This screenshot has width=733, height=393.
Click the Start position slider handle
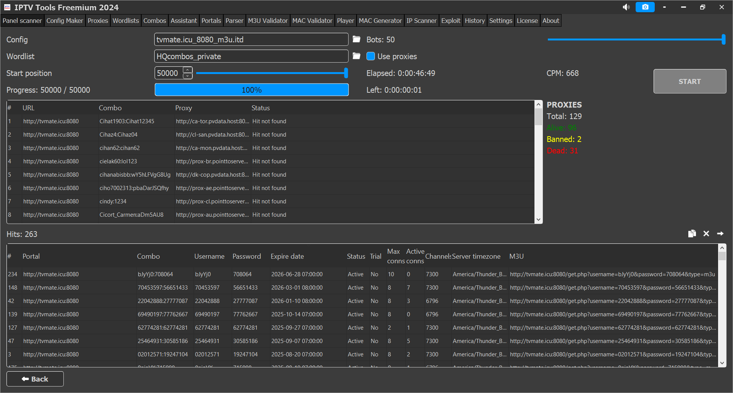346,73
